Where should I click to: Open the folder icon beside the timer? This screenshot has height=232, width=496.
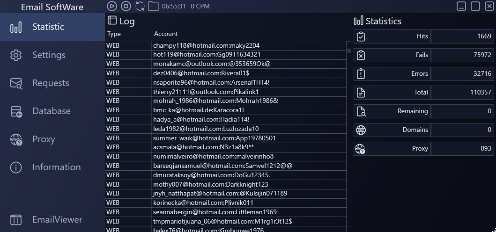[x=153, y=6]
